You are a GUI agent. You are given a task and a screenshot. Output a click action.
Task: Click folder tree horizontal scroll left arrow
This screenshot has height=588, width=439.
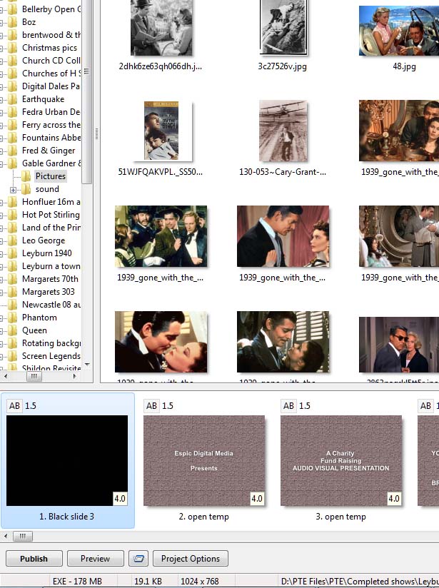[x=5, y=376]
